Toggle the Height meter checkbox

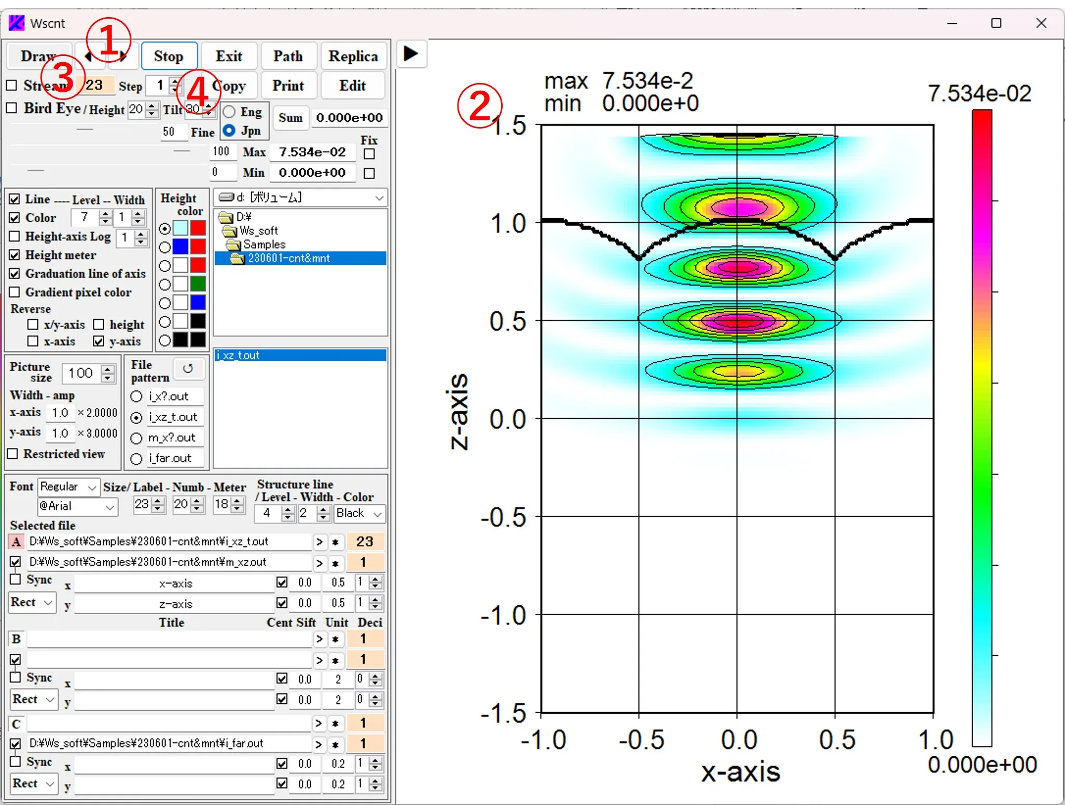15,255
